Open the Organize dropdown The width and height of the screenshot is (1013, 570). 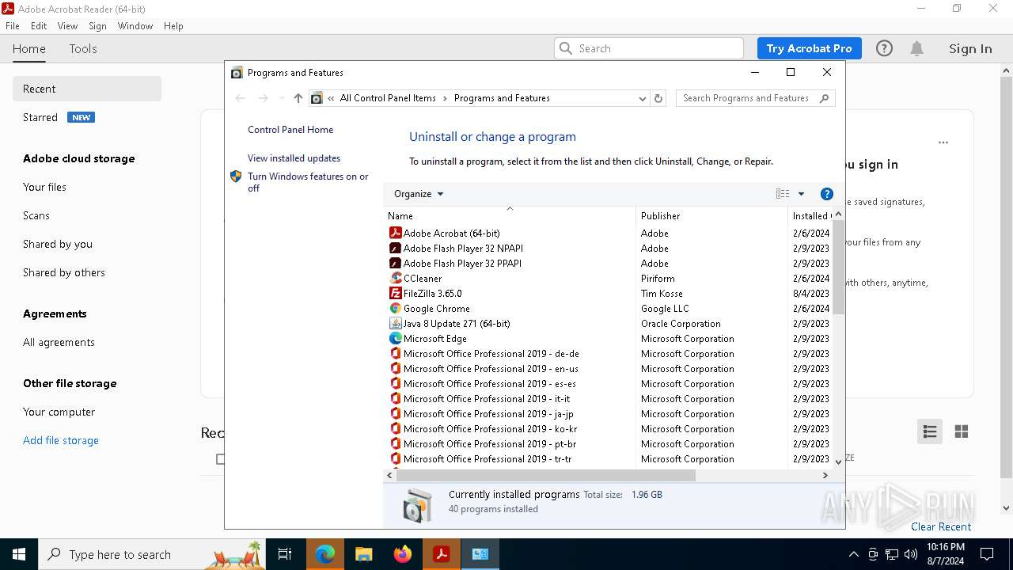coord(419,194)
